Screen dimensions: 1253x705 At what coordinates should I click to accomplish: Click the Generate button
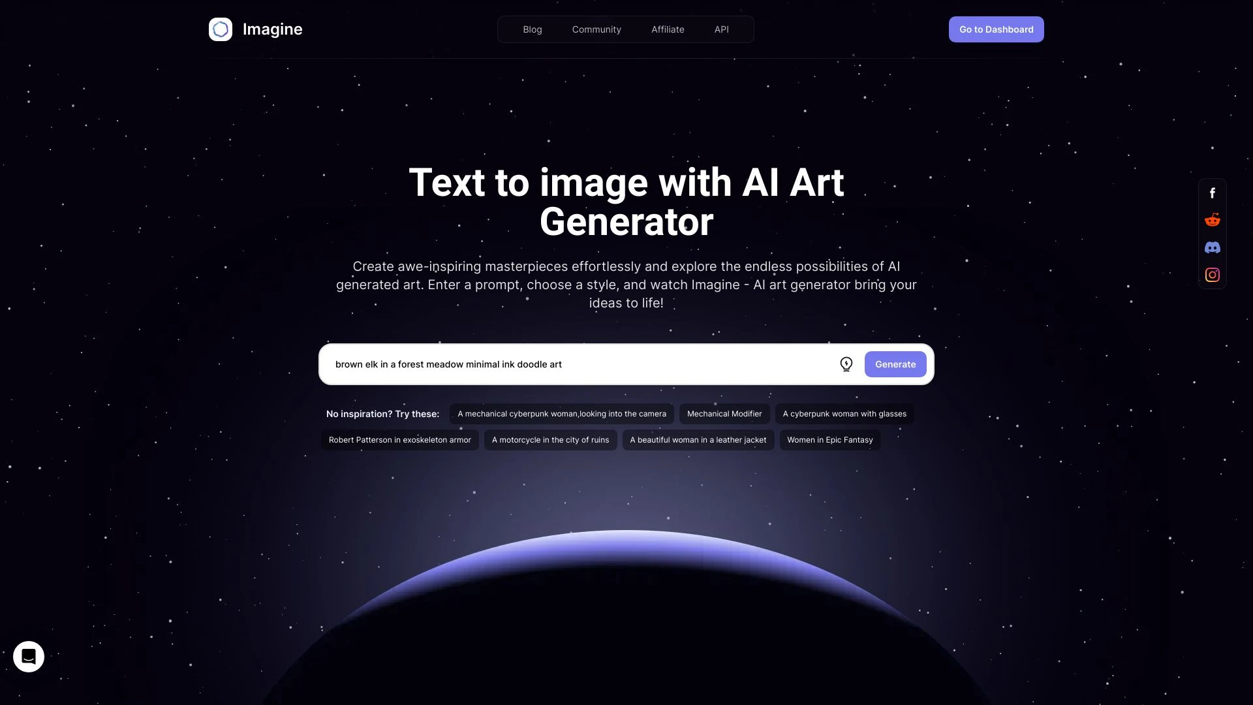pyautogui.click(x=895, y=363)
